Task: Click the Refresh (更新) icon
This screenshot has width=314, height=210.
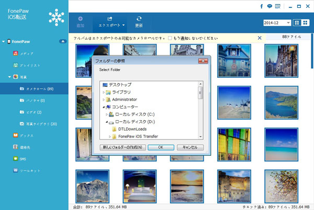Action: pos(139,19)
